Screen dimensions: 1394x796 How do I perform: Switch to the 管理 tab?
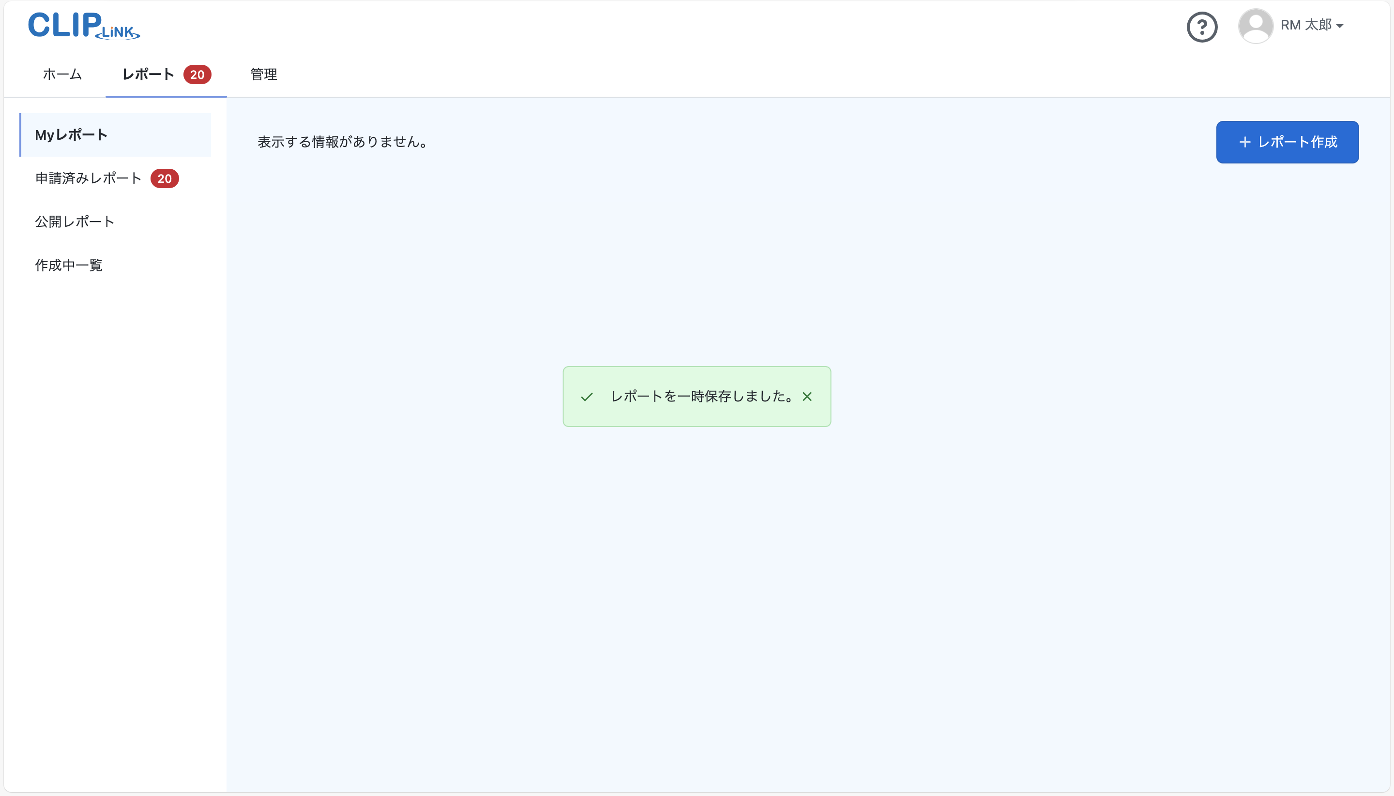(263, 74)
